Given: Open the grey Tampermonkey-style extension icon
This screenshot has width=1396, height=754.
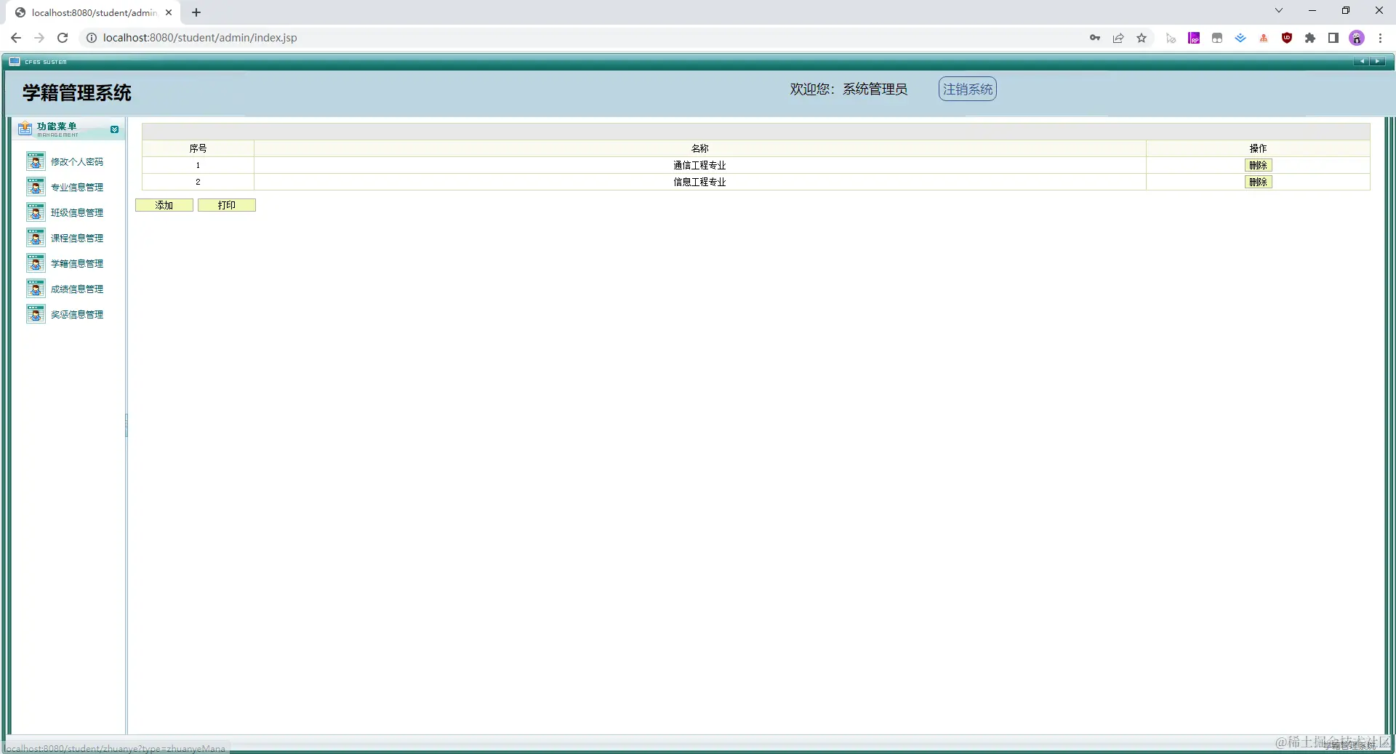Looking at the screenshot, I should 1217,38.
